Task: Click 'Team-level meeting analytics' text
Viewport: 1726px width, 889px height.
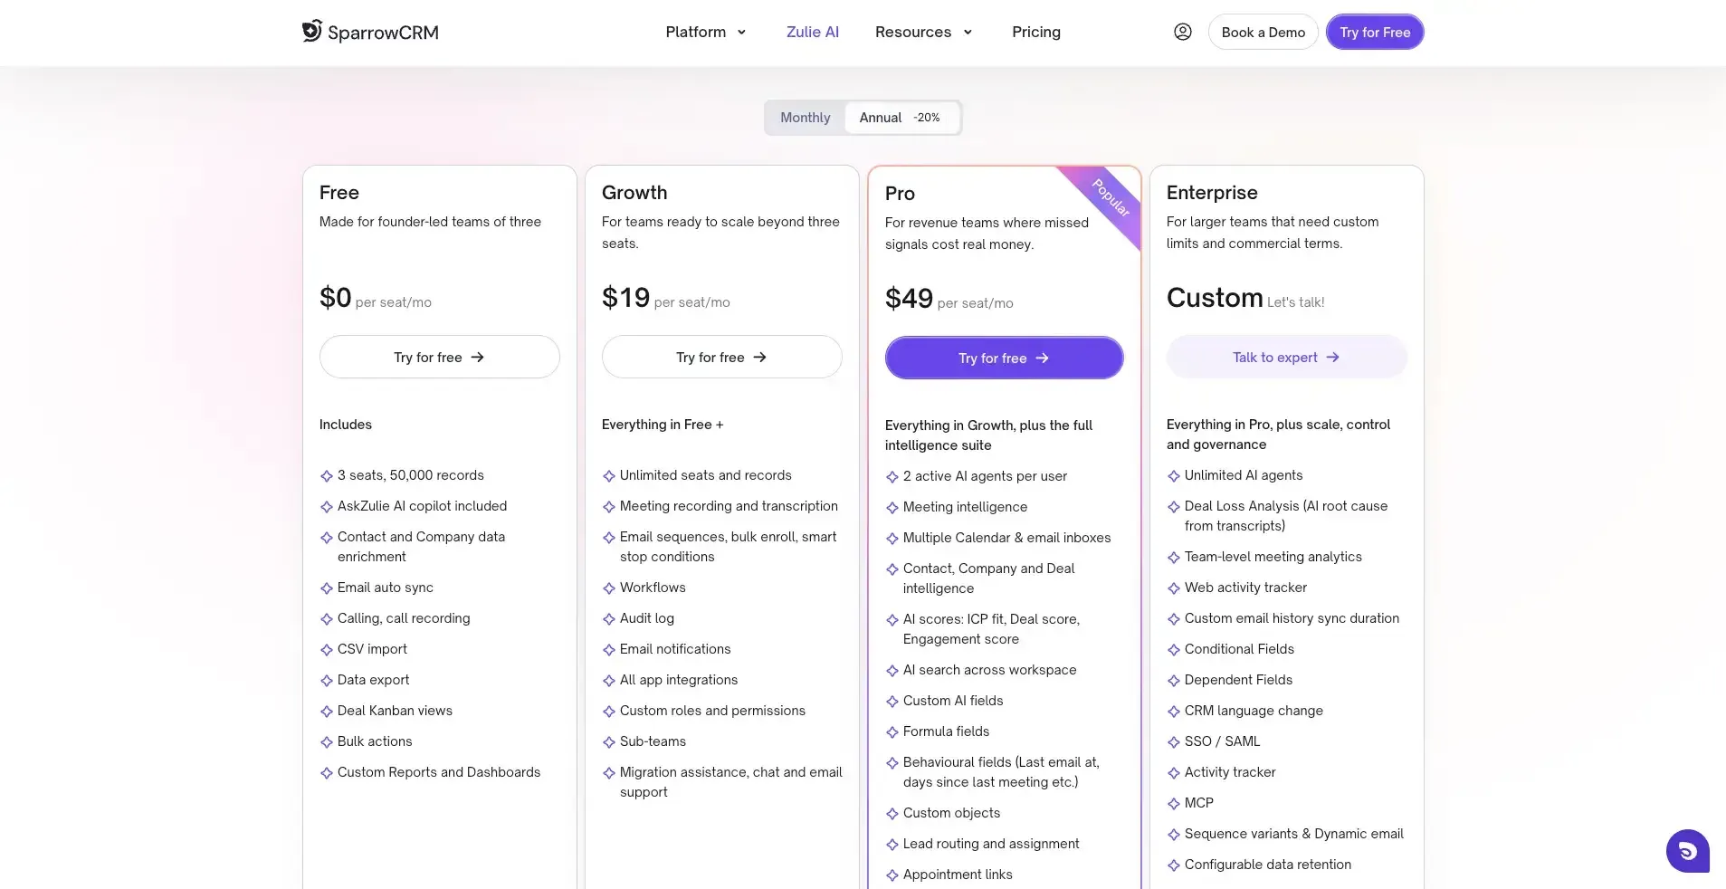Action: click(x=1273, y=557)
